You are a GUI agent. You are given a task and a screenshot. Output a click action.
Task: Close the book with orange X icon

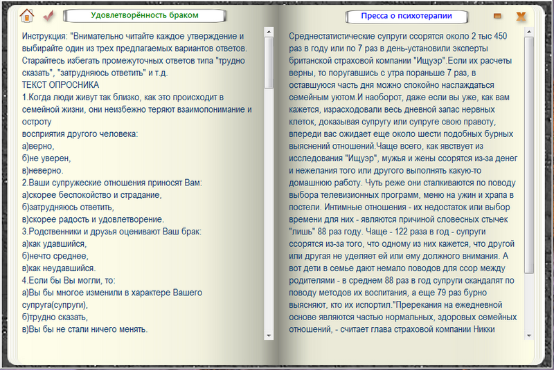tap(521, 16)
